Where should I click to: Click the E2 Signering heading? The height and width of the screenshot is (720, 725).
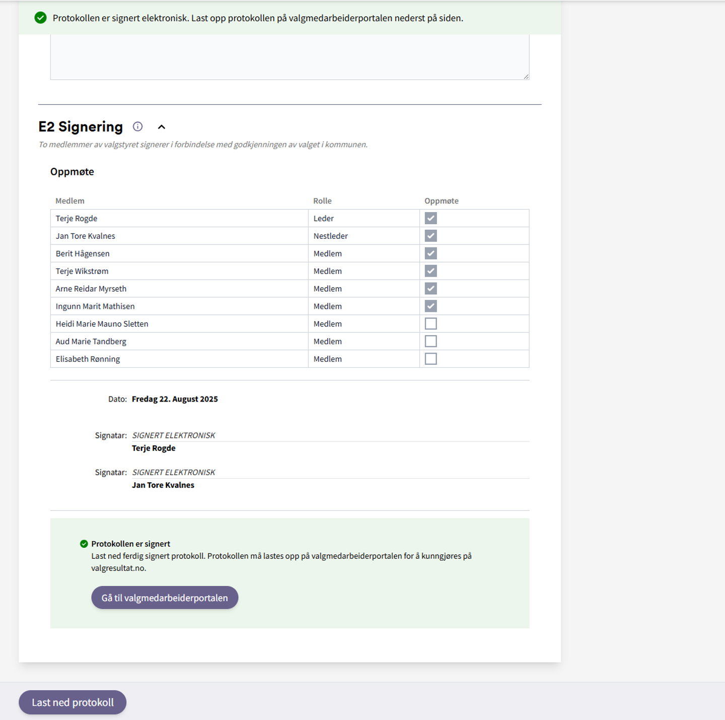81,126
